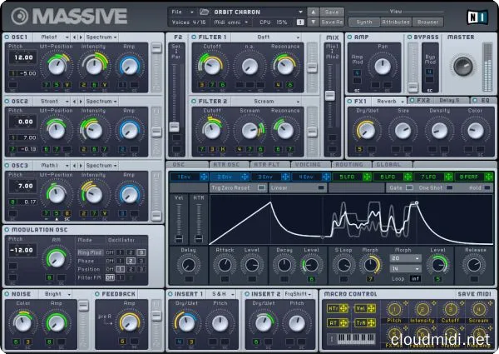Click OSC3 previous wavetable arrow
Image resolution: width=499 pixels, height=354 pixels.
pyautogui.click(x=75, y=166)
